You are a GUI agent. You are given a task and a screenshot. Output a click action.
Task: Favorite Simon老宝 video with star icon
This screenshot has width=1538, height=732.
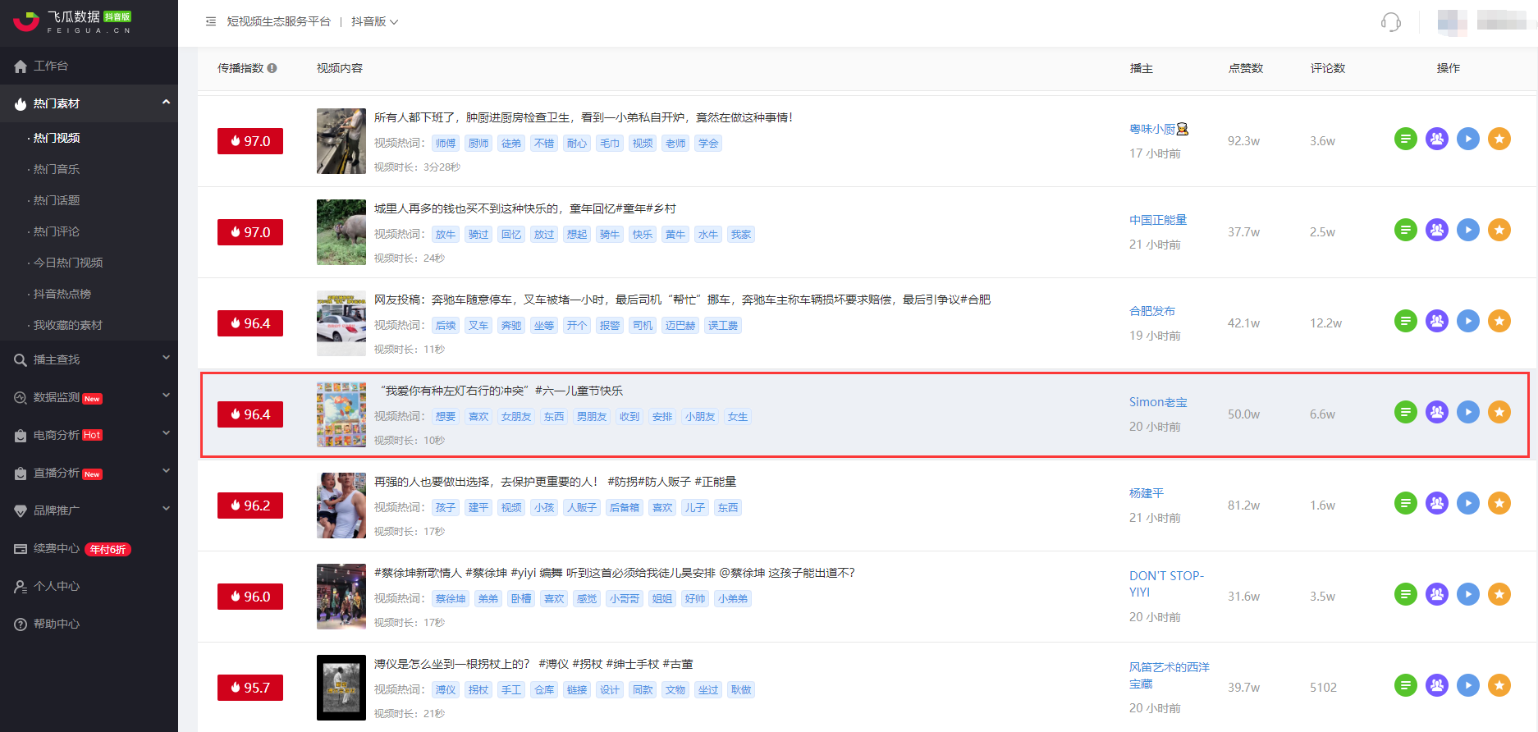[x=1499, y=413]
